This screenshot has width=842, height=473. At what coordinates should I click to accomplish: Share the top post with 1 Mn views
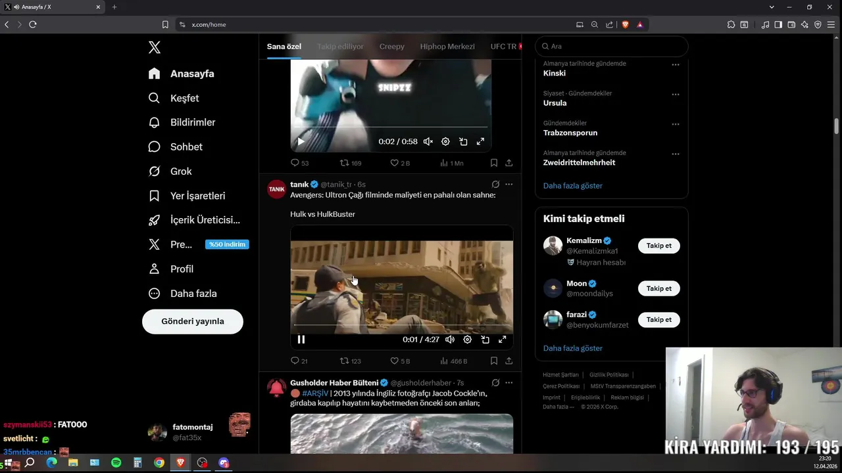508,163
